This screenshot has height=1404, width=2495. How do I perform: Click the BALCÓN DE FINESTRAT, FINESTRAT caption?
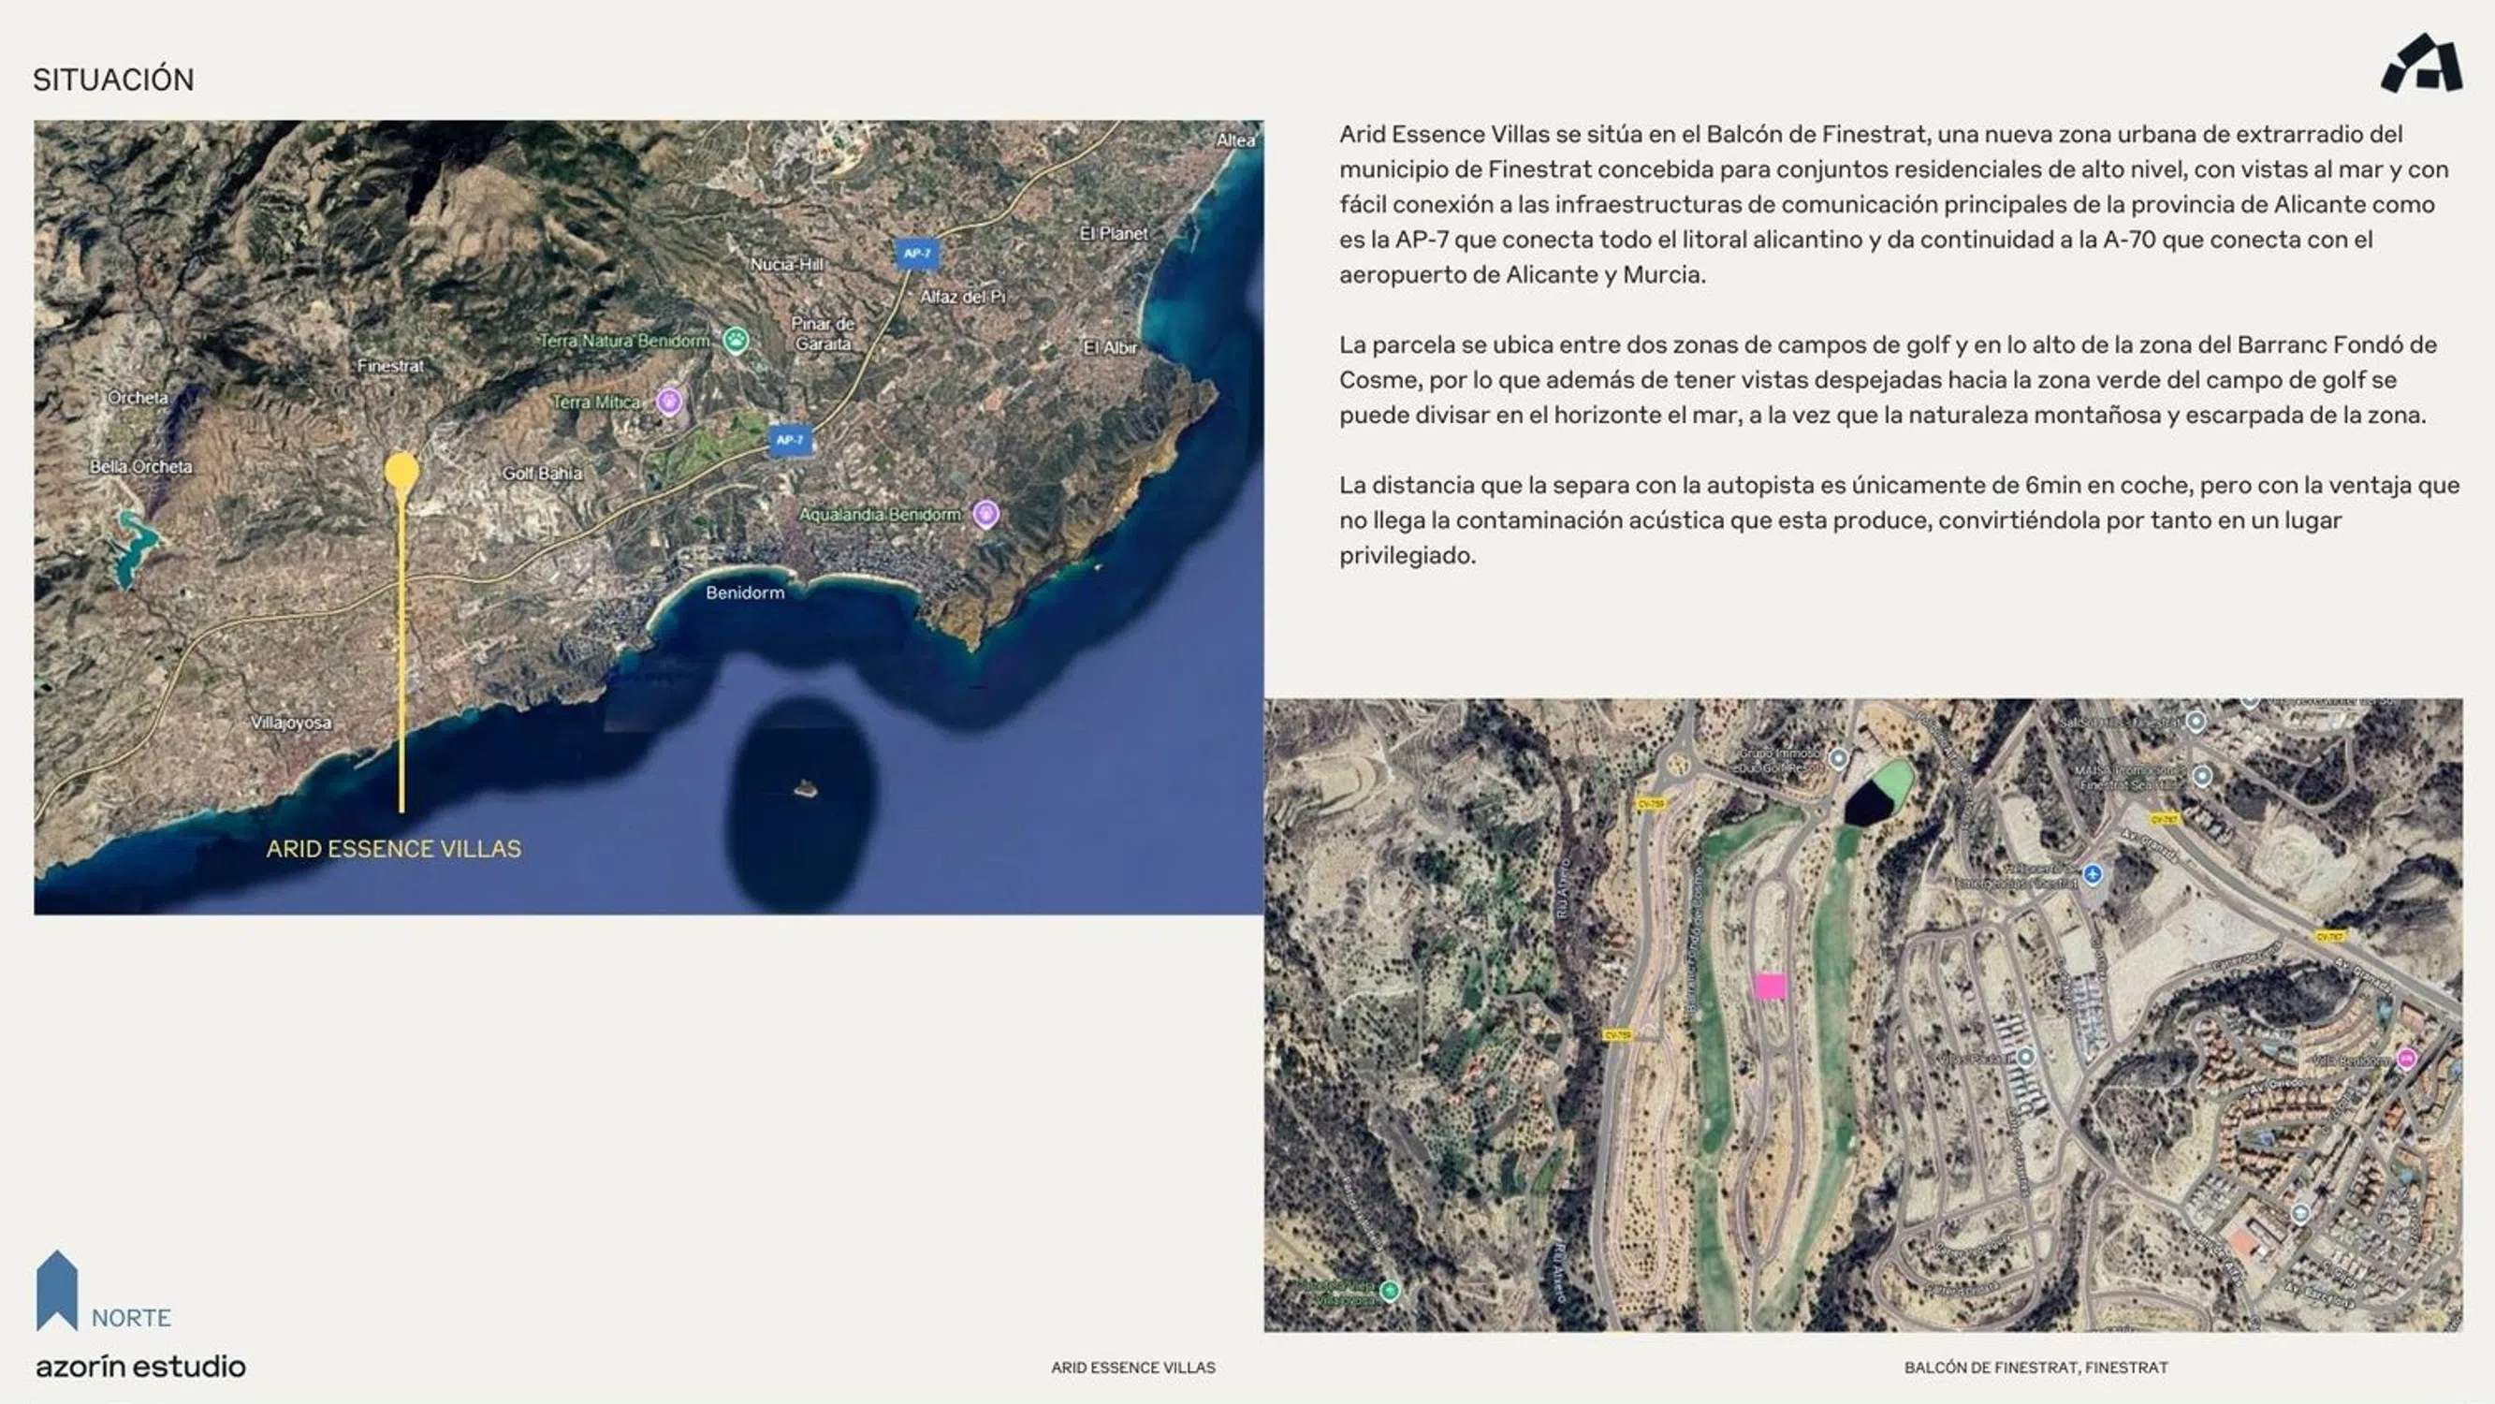[x=2035, y=1367]
